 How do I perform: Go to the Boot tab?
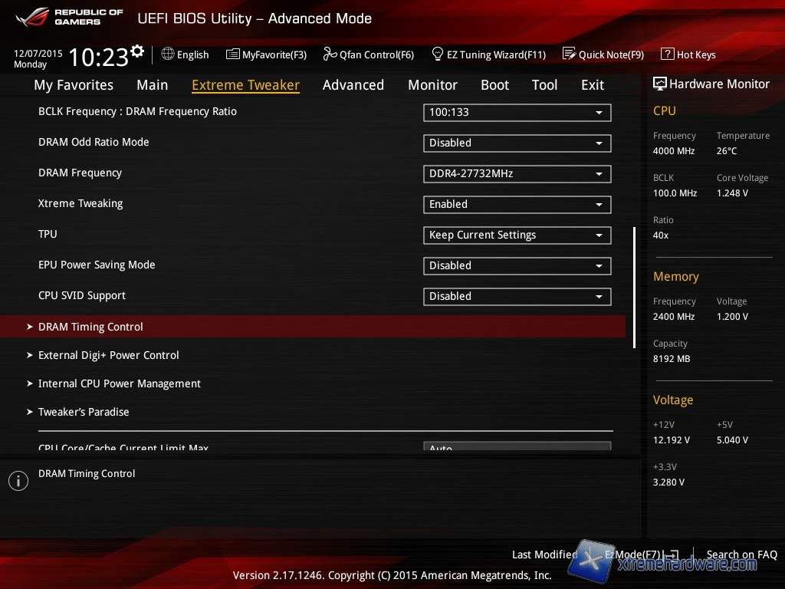(x=494, y=85)
